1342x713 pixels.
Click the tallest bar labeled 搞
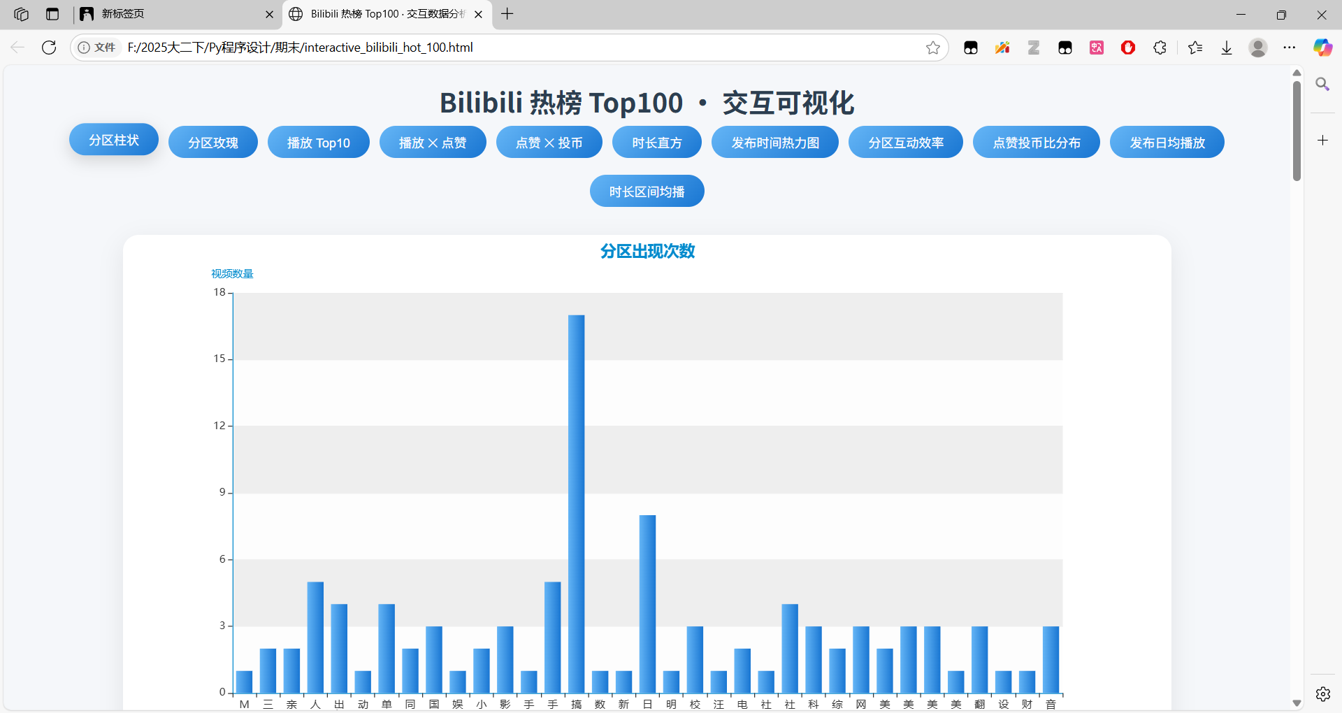577,504
